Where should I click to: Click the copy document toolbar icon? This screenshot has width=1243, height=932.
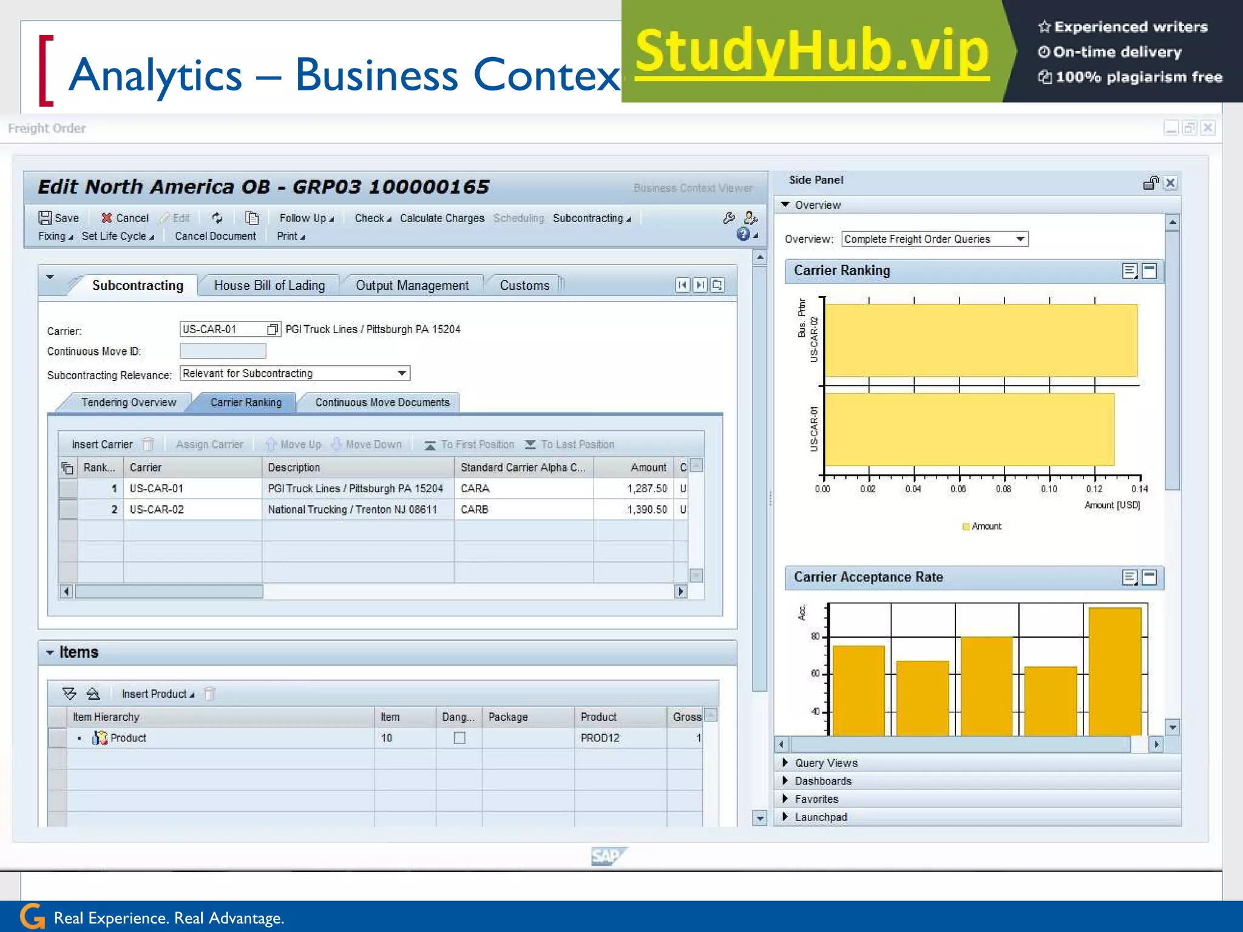coord(252,218)
